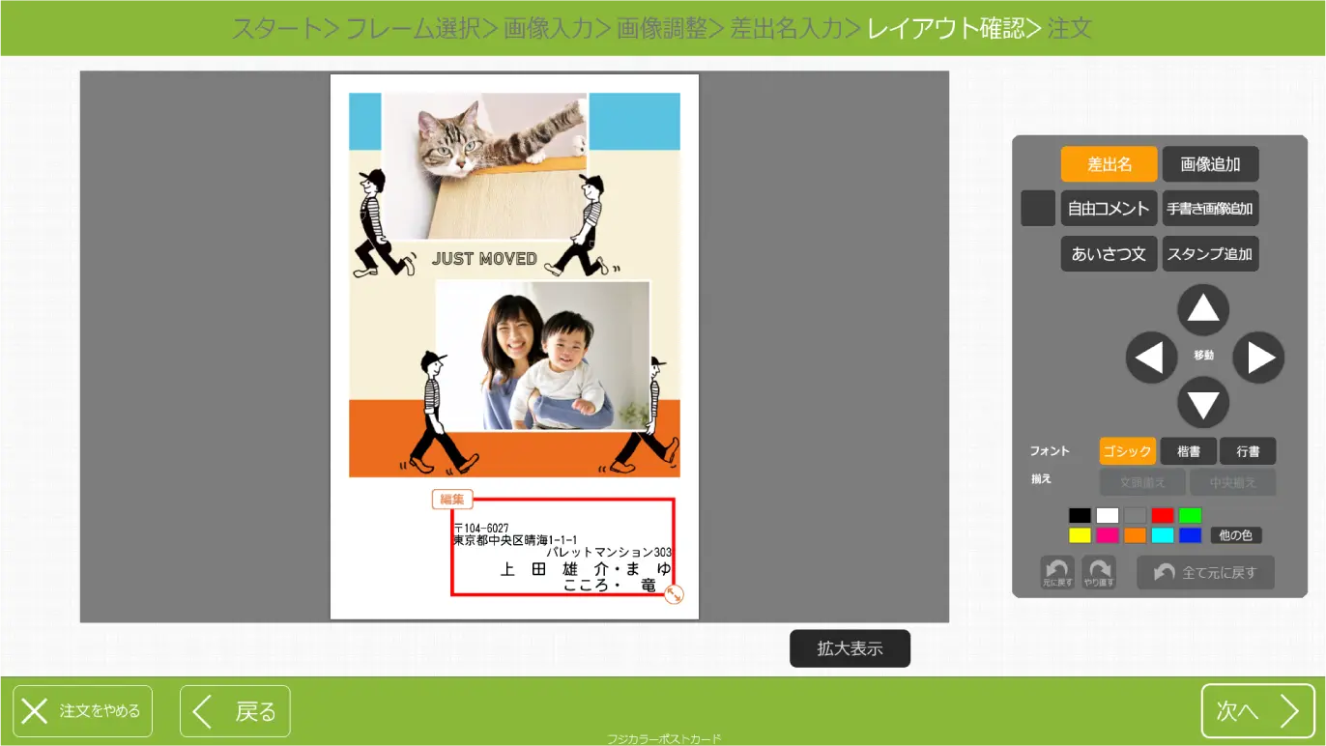Image resolution: width=1326 pixels, height=746 pixels.
Task: Pick the red color swatch
Action: [x=1162, y=516]
